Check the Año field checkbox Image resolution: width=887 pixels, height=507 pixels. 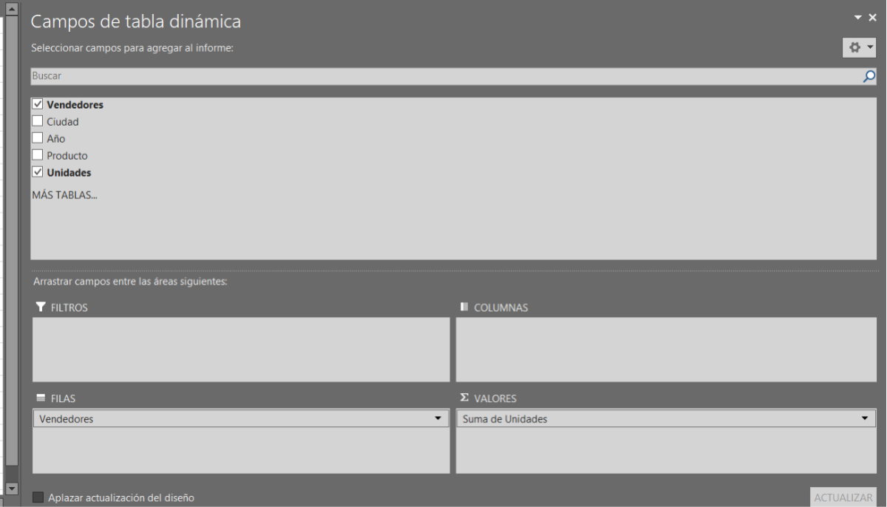[38, 138]
